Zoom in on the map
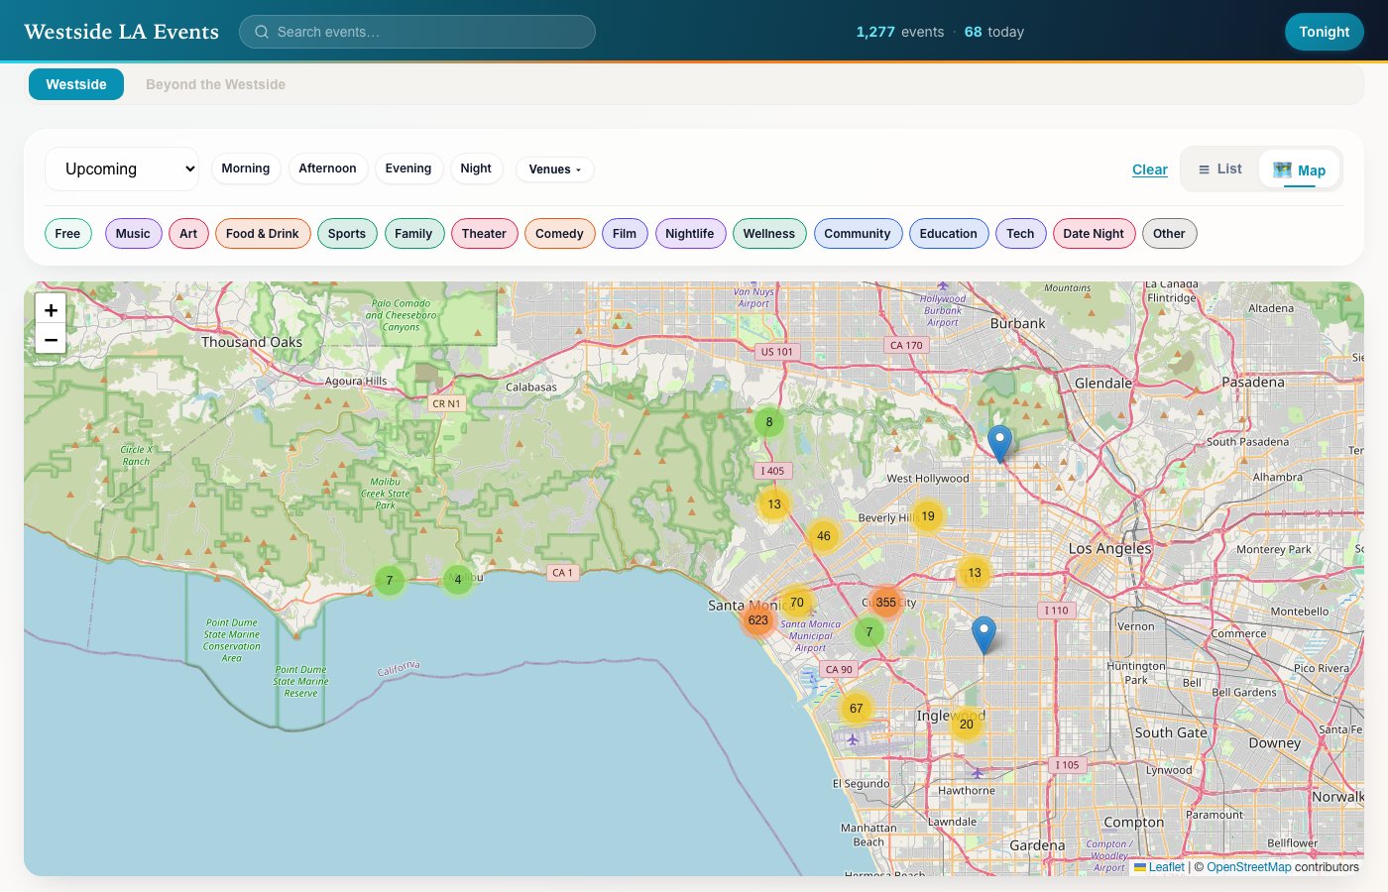This screenshot has width=1388, height=892. click(x=51, y=309)
